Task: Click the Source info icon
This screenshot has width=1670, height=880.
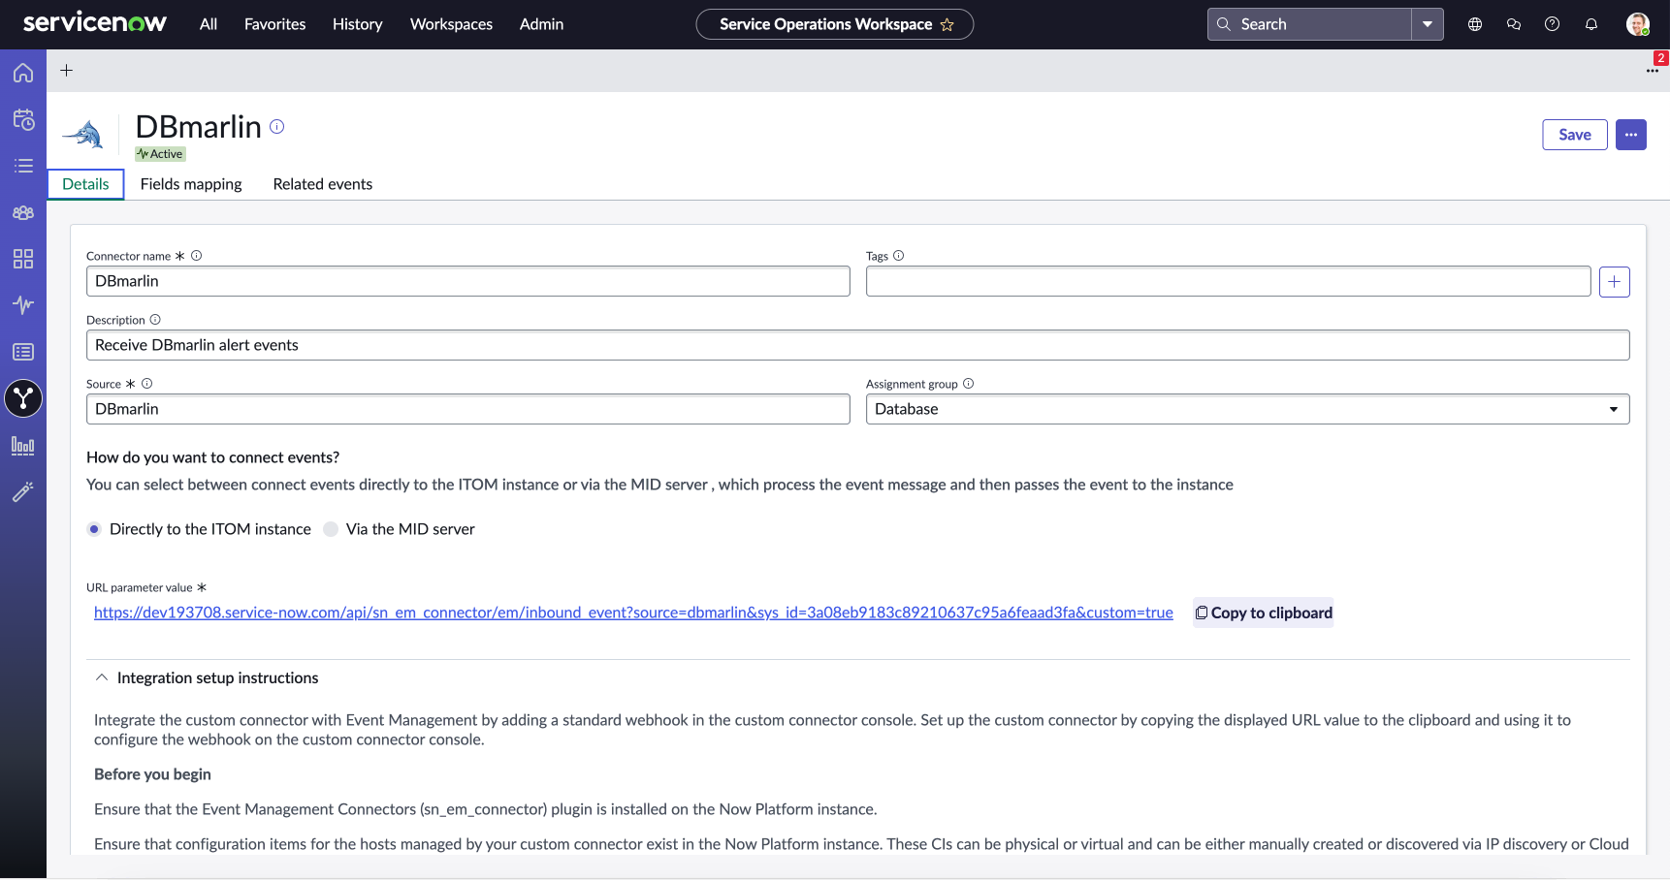Action: 146,384
